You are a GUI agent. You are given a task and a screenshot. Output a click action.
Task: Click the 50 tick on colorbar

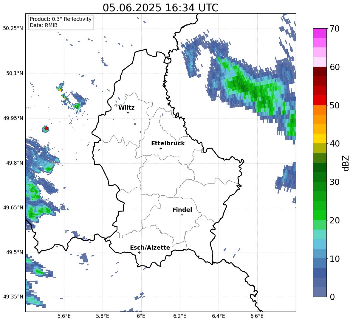[x=335, y=105]
